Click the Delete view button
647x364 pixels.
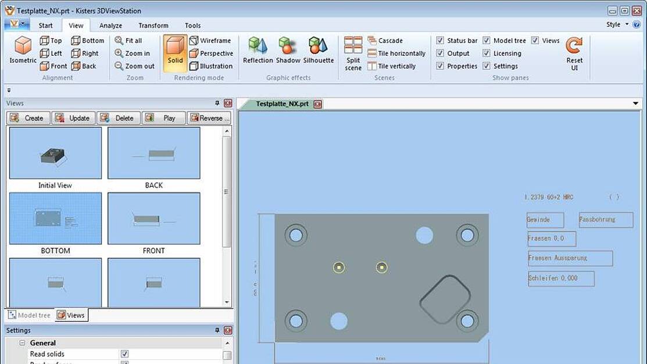(119, 118)
